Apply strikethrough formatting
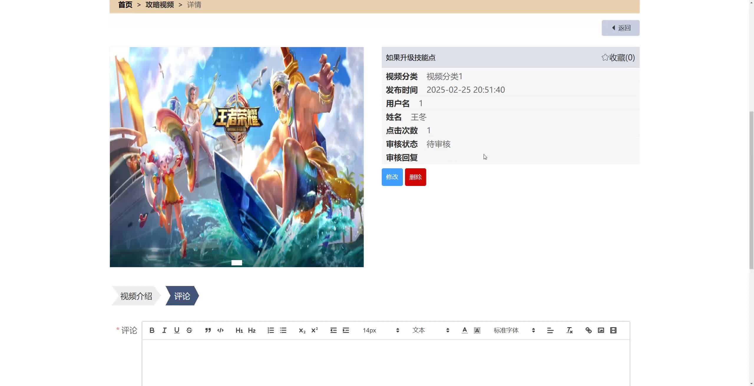The image size is (754, 386). point(189,330)
